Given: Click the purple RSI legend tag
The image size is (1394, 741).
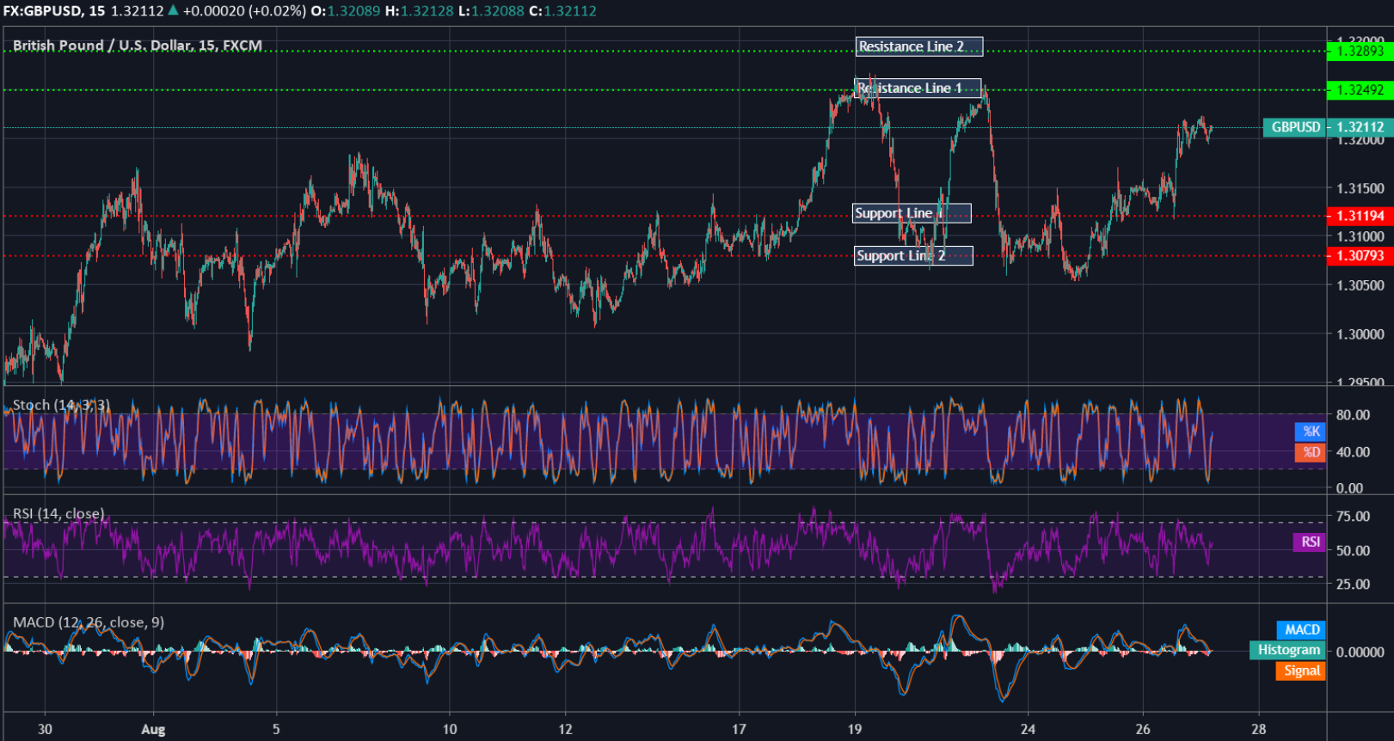Looking at the screenshot, I should point(1310,542).
